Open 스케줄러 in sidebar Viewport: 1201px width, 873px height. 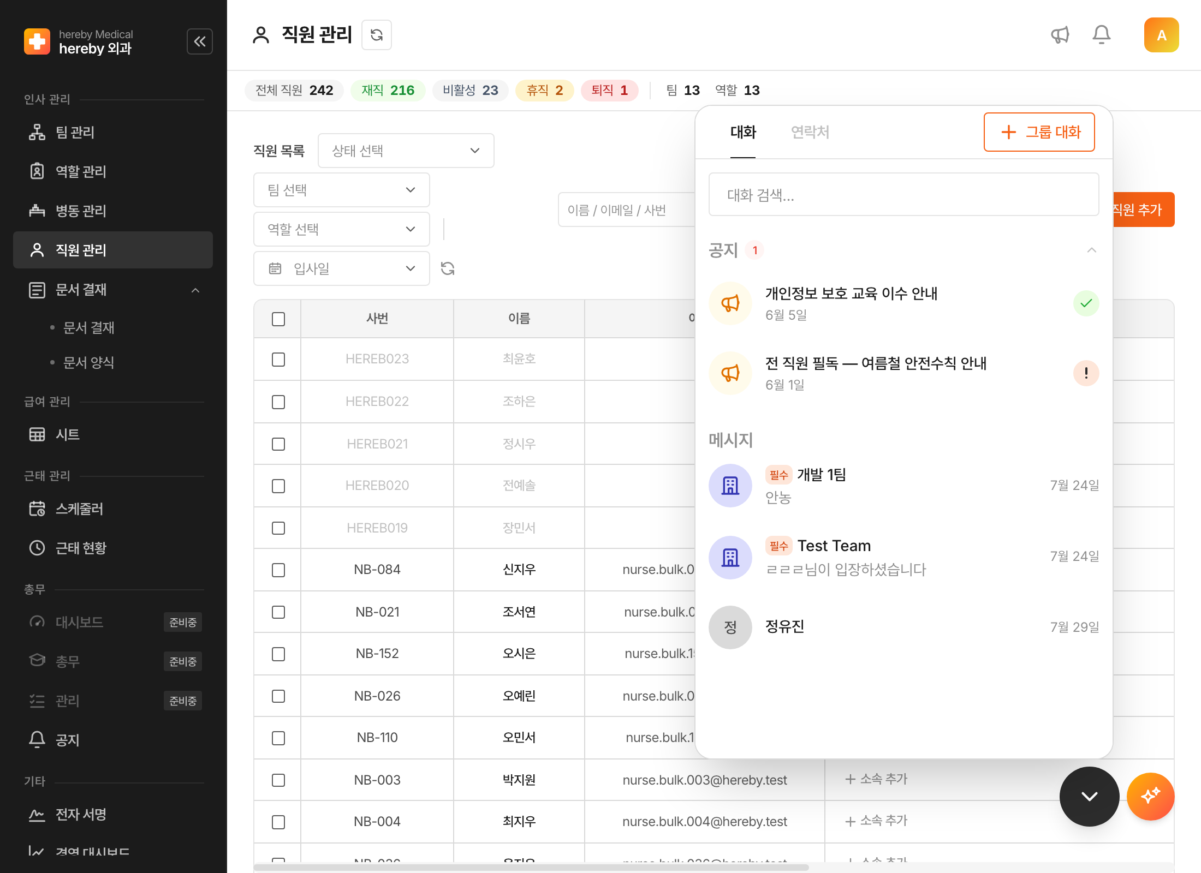point(113,509)
